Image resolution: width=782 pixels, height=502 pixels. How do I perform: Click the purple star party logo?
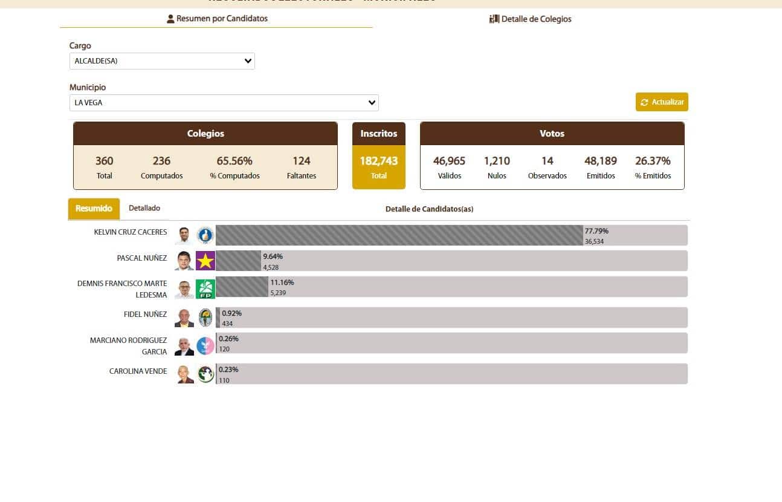(205, 261)
